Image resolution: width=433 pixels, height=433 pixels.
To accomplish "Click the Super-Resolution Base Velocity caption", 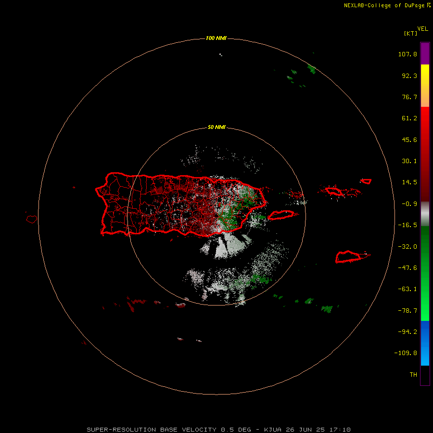I will [x=219, y=430].
